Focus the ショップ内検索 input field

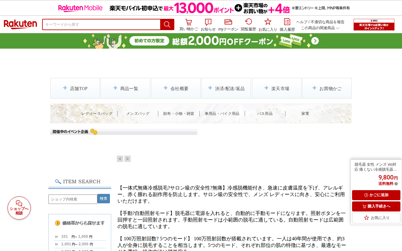pos(73,199)
